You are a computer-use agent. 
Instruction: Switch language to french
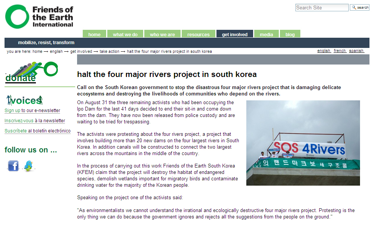pyautogui.click(x=340, y=51)
